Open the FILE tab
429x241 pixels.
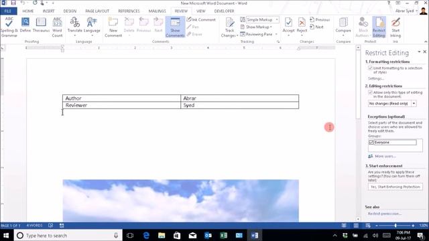click(9, 11)
